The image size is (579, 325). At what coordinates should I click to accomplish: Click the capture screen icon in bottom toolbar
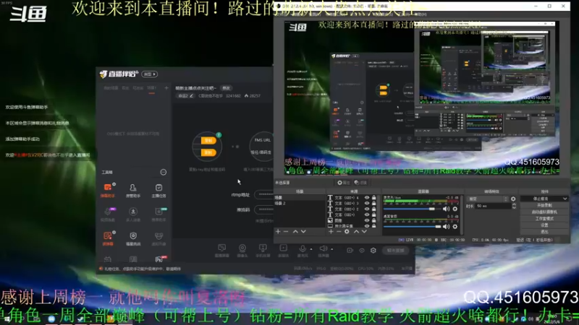click(222, 250)
